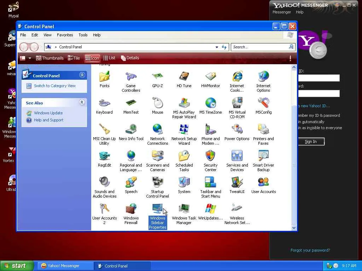Click Forgot your password link

(310, 250)
